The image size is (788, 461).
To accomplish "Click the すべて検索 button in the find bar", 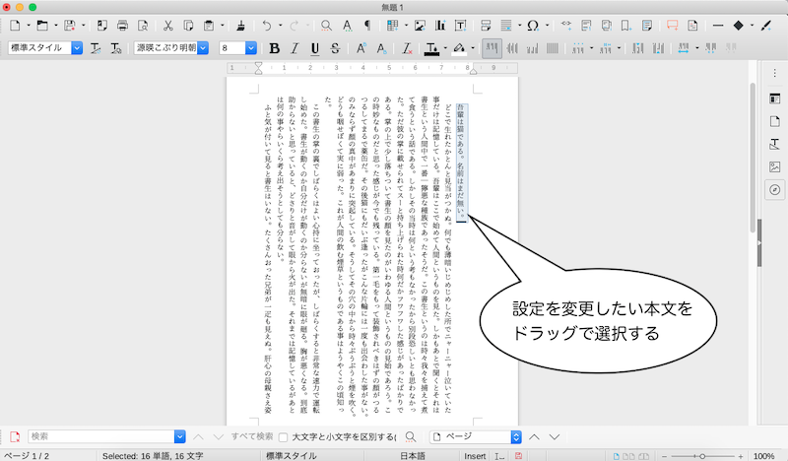I will point(252,436).
